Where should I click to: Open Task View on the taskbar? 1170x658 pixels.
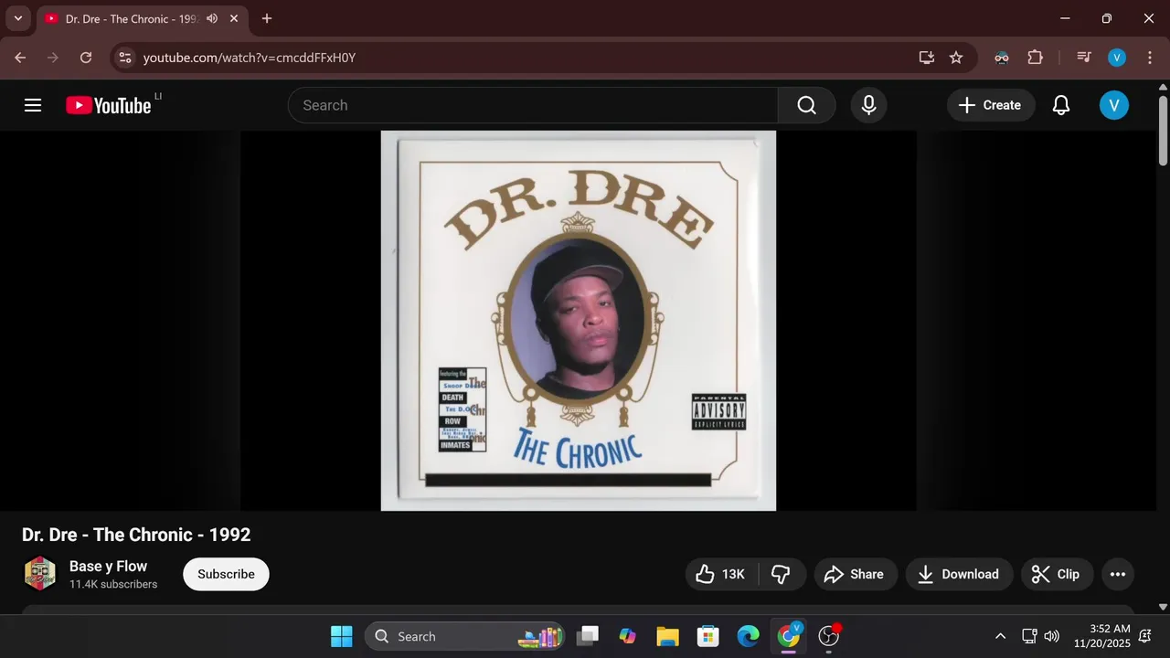tap(588, 636)
